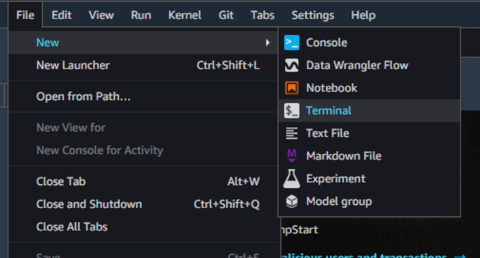Click the Data Wrangler Flow icon
This screenshot has height=258, width=480.
291,65
